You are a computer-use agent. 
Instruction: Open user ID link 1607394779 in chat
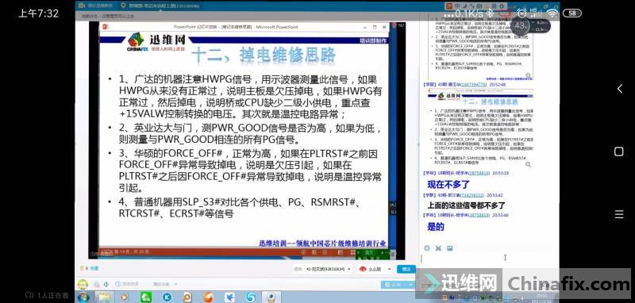click(x=473, y=85)
